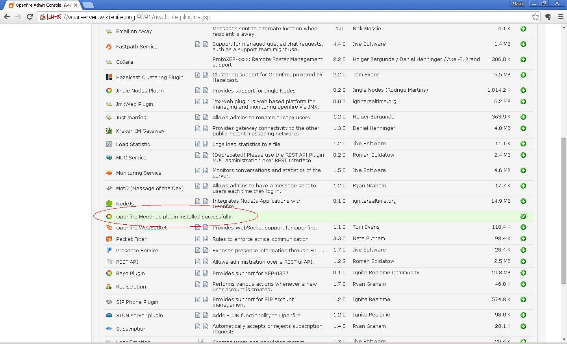Reload the current page
567x344 pixels.
[x=30, y=17]
